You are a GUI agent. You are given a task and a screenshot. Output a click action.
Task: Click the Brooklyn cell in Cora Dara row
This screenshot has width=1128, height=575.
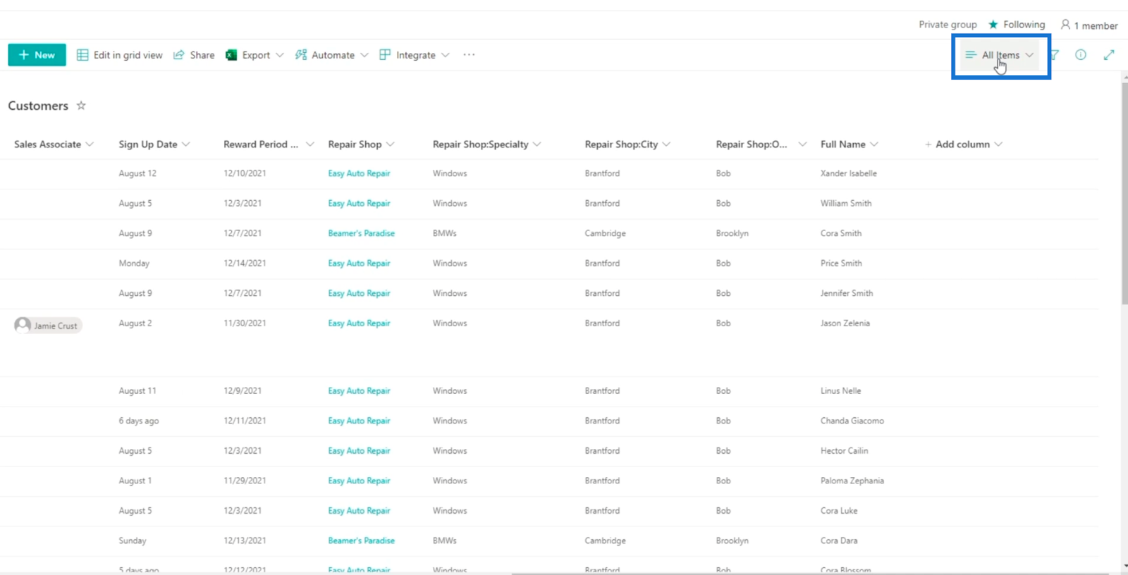(732, 541)
